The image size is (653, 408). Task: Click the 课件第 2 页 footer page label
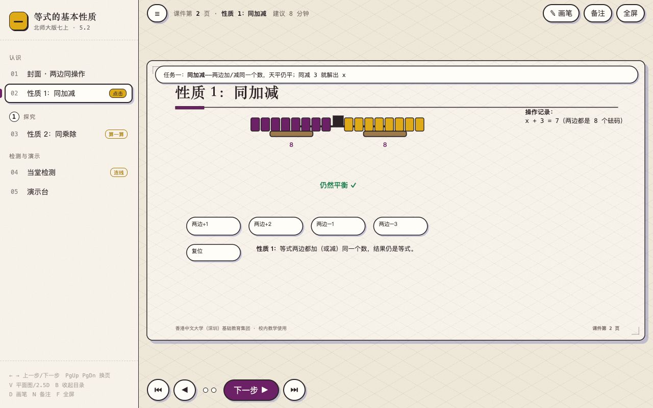(606, 328)
